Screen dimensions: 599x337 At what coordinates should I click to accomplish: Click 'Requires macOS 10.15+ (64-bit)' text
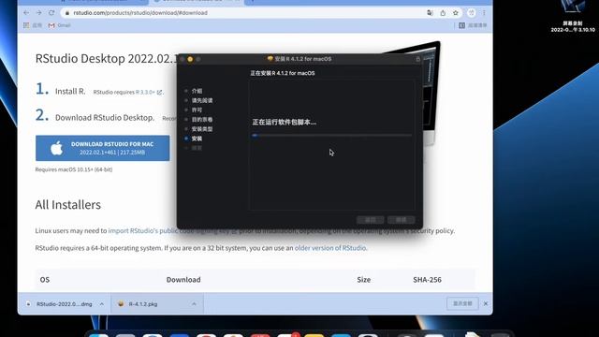coord(74,169)
